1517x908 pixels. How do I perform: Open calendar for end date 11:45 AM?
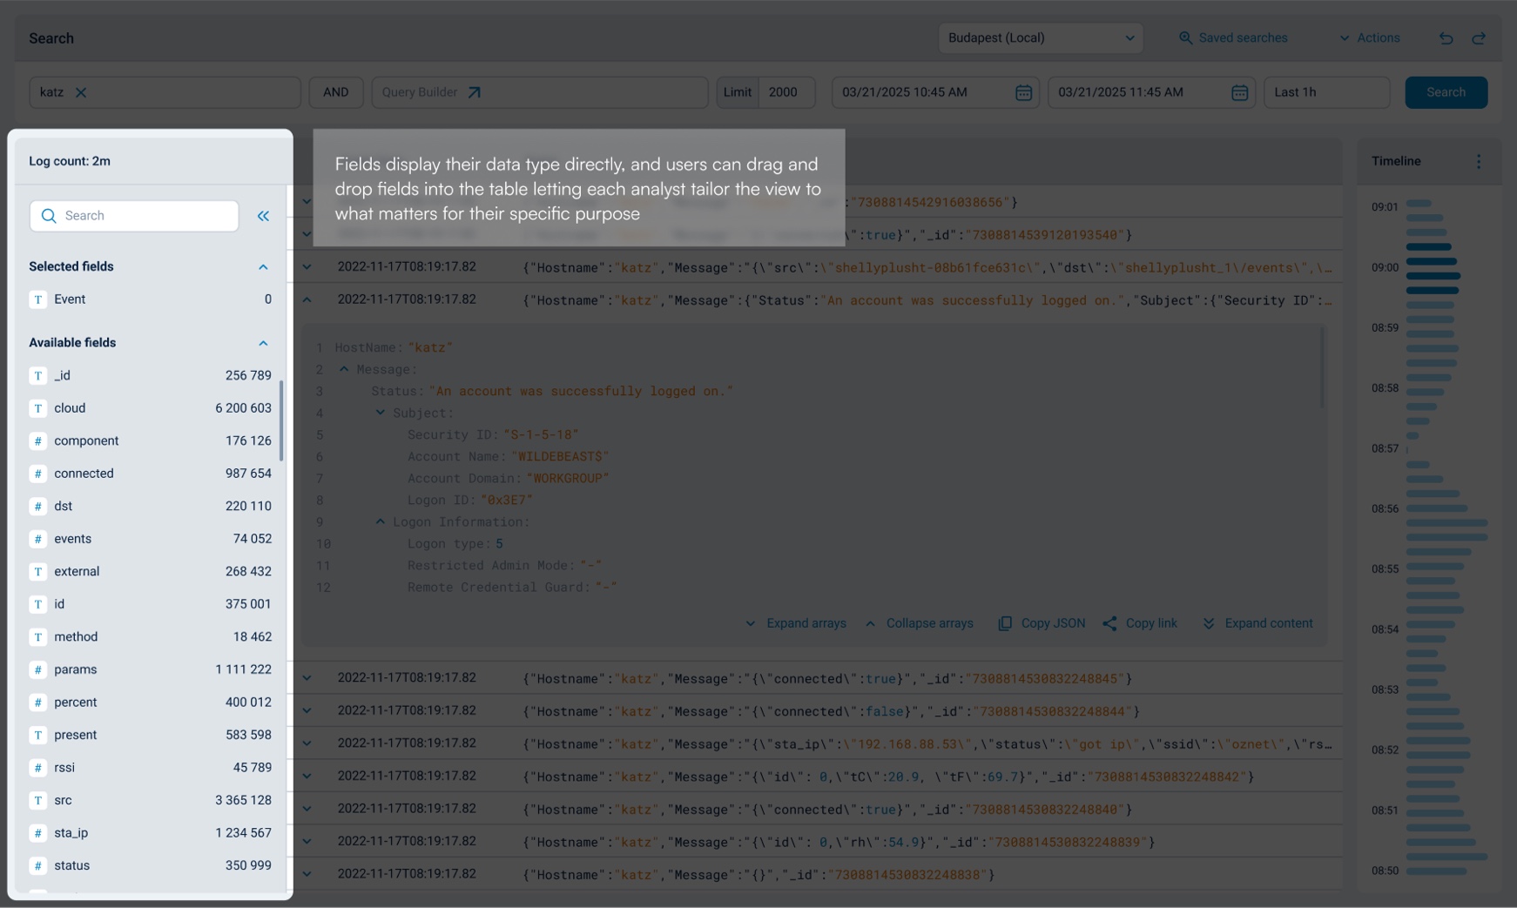click(1240, 92)
